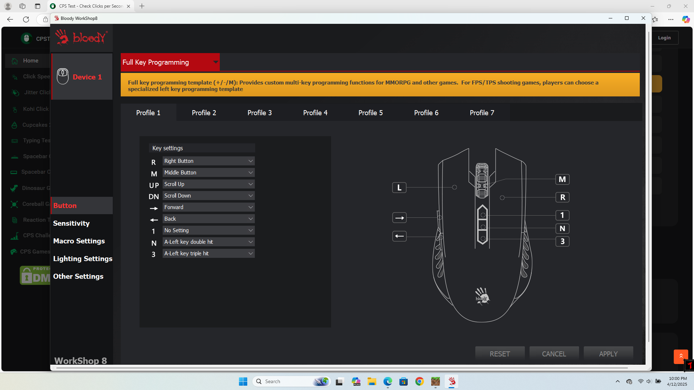The height and width of the screenshot is (390, 694).
Task: Go back in the browser
Action: 10,19
